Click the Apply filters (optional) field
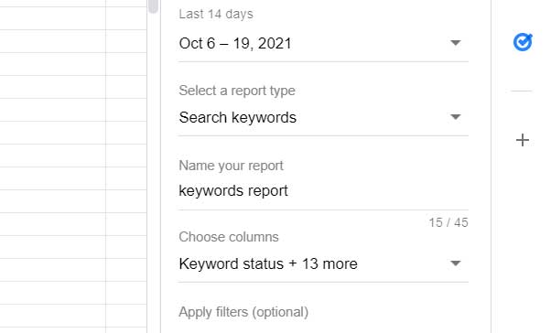Screen dimensions: 551x333 point(243,312)
